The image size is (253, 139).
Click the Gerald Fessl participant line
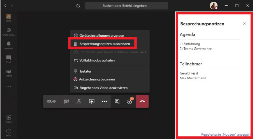[189, 73]
